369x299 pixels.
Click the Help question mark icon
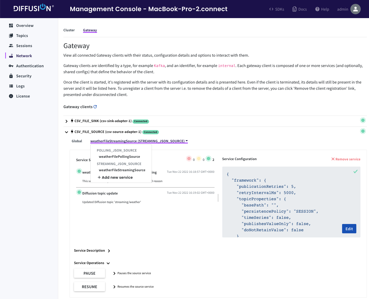317,9
